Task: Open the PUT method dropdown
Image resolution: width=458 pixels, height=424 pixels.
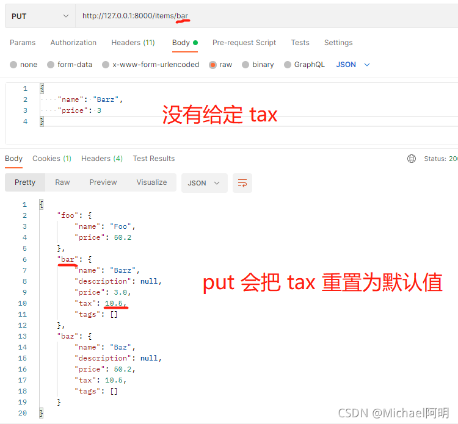Action: (x=40, y=16)
